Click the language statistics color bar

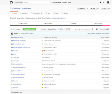60,26
